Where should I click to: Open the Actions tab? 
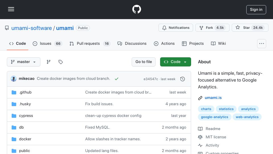tap(164, 43)
